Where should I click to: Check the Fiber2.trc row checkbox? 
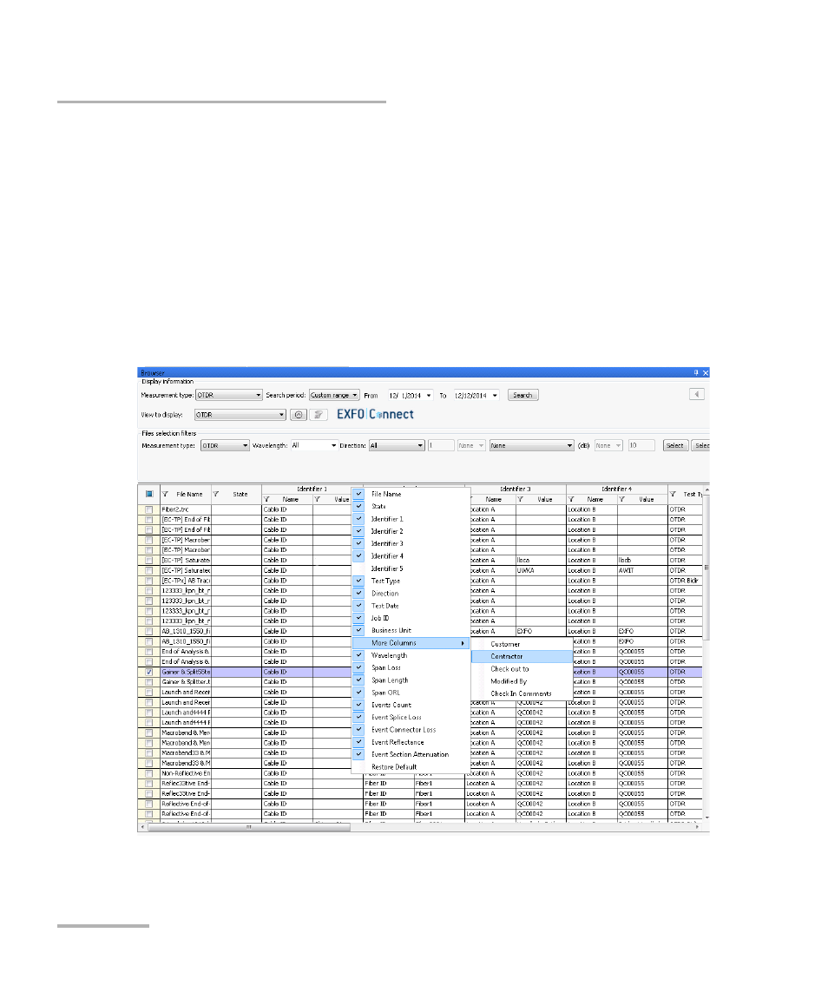point(149,510)
